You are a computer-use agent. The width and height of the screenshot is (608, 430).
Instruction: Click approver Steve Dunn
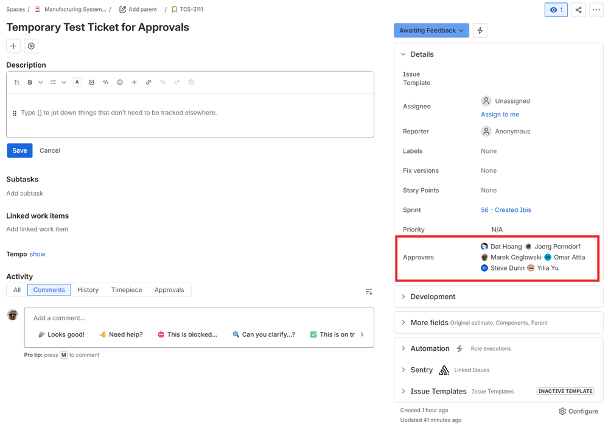point(502,268)
